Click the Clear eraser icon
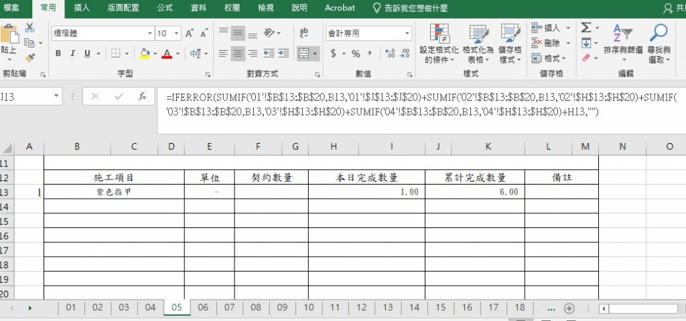 coord(586,58)
